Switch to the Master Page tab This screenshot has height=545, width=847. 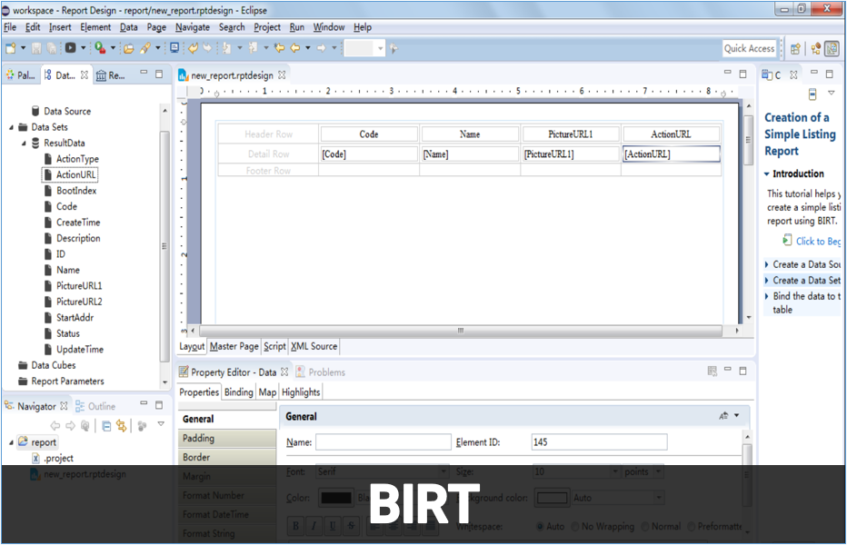[x=234, y=346]
